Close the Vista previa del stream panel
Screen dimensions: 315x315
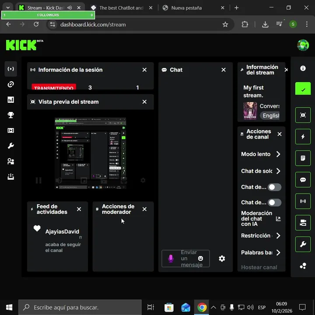pyautogui.click(x=144, y=102)
